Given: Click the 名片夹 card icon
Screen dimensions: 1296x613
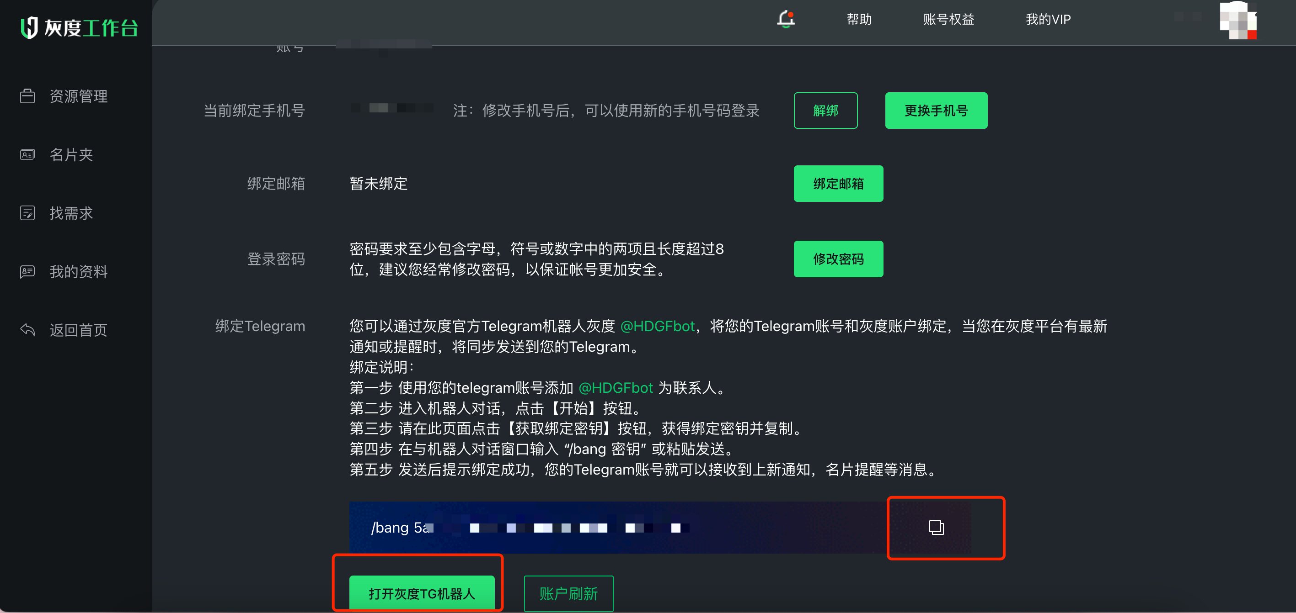Looking at the screenshot, I should click(x=27, y=155).
